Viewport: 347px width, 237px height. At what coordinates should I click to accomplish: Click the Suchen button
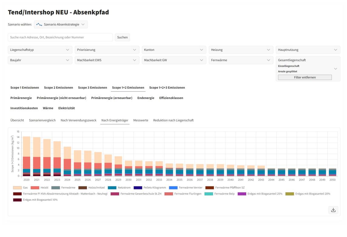[122, 38]
